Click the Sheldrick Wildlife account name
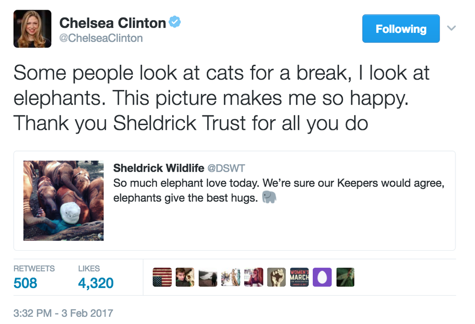This screenshot has width=475, height=324. tap(159, 168)
